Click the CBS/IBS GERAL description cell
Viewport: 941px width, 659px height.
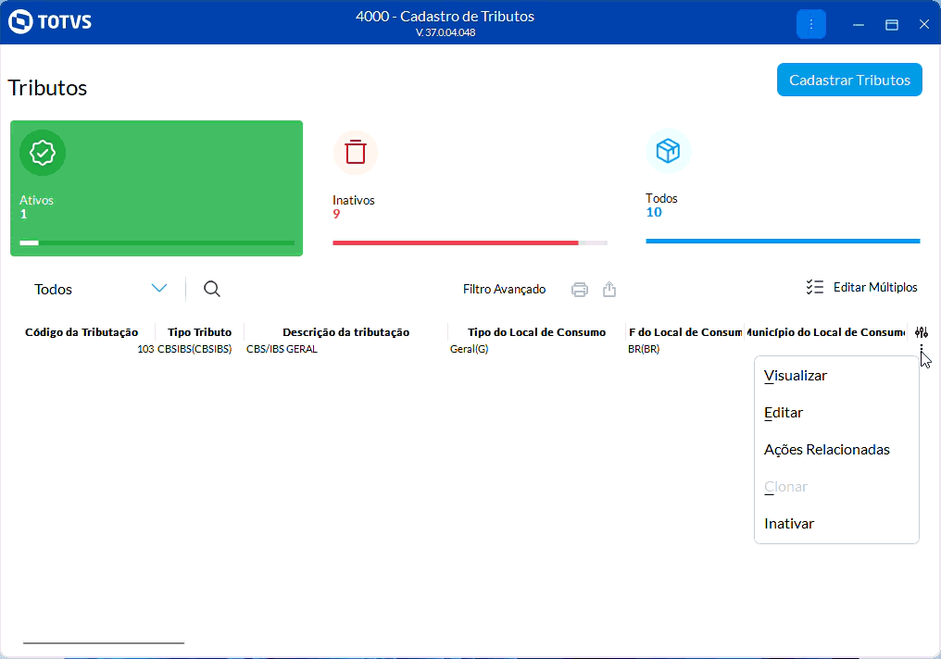[282, 349]
